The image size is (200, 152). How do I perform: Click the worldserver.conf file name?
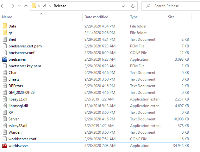pyautogui.click(x=22, y=139)
